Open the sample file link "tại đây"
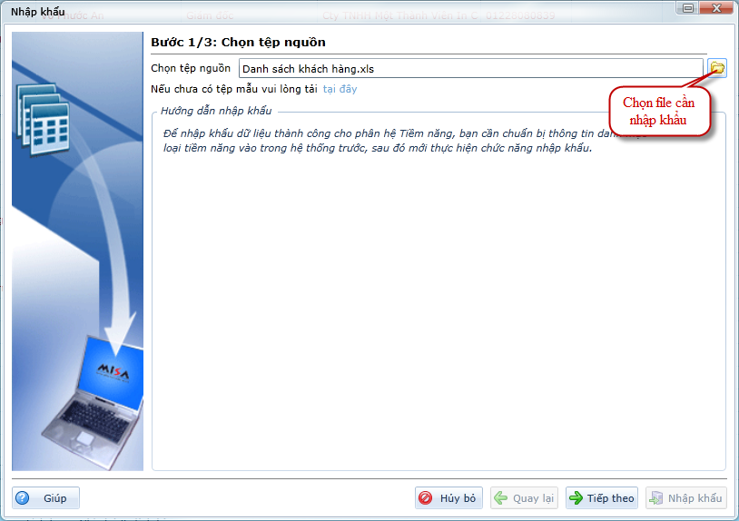Screen dimensions: 739x521 coord(340,89)
